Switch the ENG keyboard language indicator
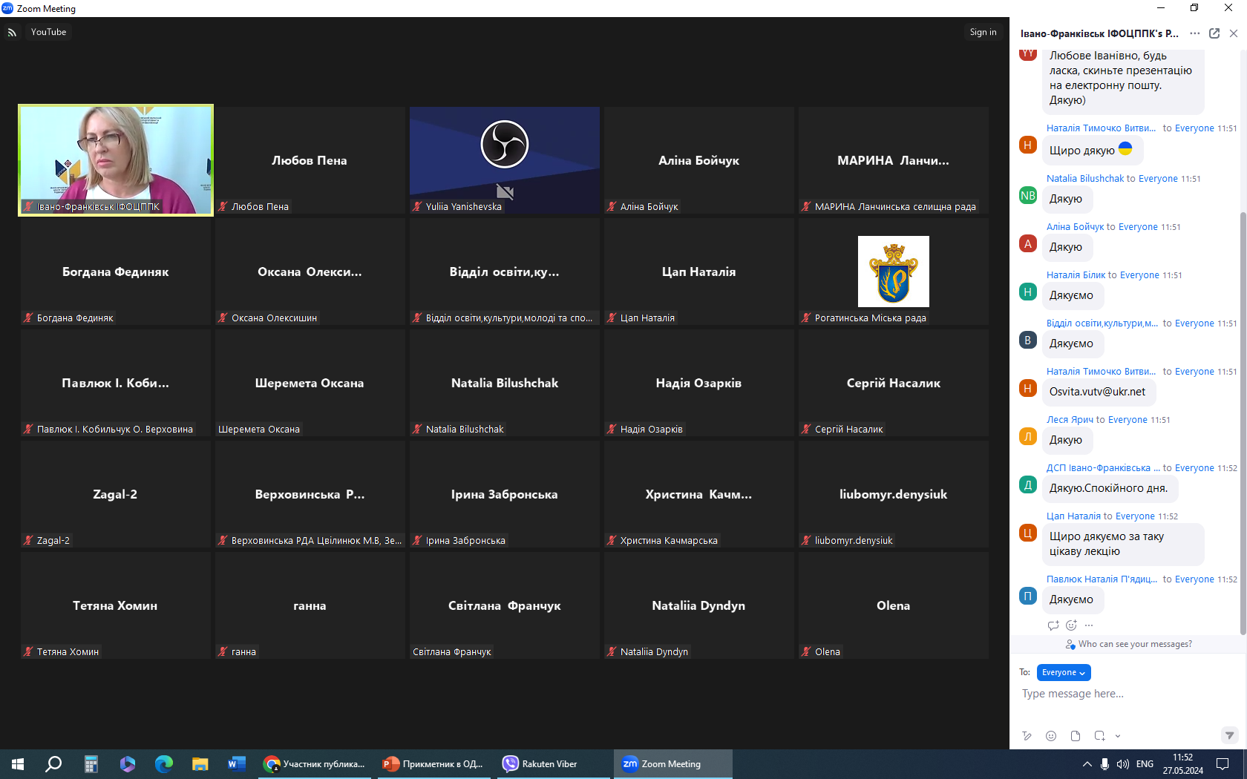Screen dimensions: 1247x779 (x=1145, y=764)
